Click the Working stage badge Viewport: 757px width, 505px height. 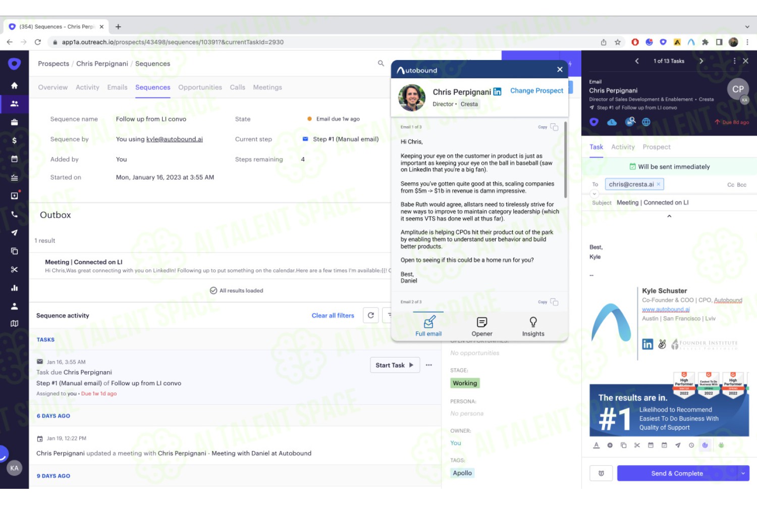pos(465,383)
